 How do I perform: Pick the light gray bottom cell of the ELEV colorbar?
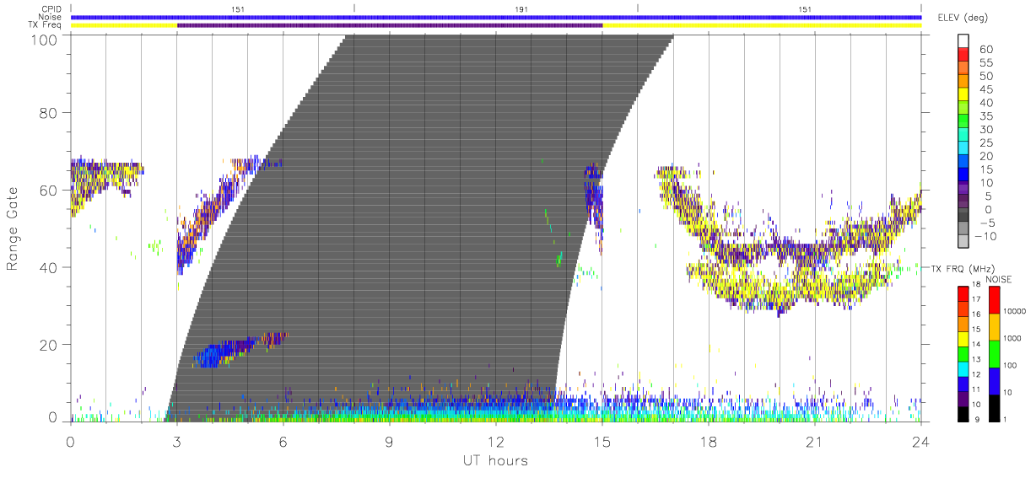[x=964, y=243]
